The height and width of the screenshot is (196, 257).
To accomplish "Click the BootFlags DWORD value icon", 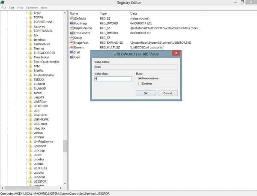I will click(x=72, y=23).
